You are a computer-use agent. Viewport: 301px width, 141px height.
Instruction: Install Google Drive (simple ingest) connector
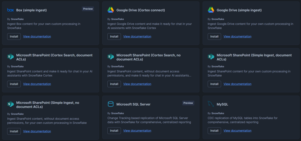coord(214,36)
